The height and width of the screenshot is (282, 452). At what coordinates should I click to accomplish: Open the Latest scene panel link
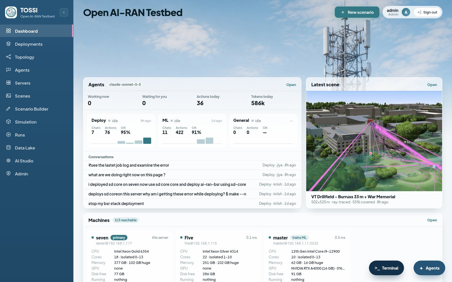point(432,85)
